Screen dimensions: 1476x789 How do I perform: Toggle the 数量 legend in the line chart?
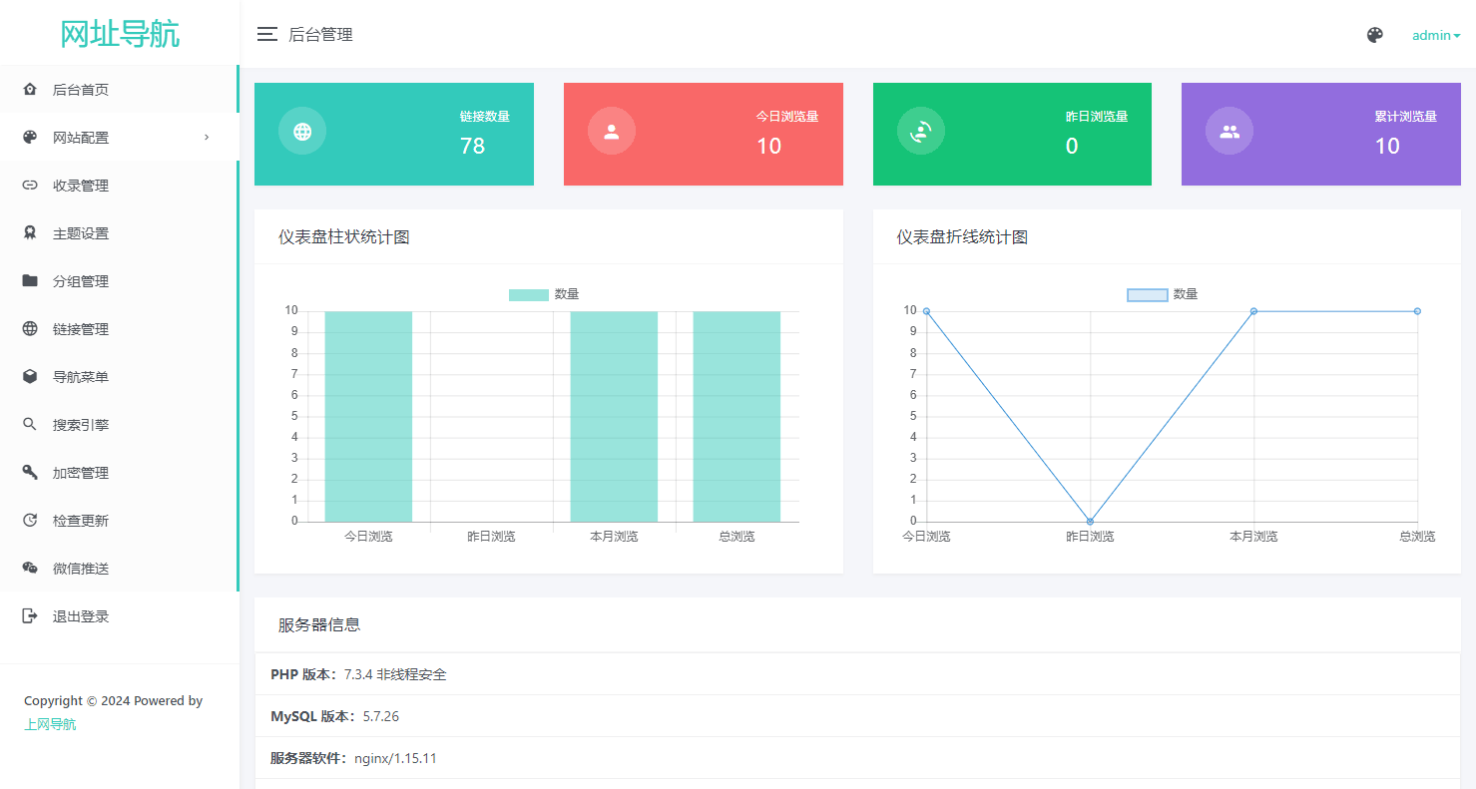[1163, 294]
